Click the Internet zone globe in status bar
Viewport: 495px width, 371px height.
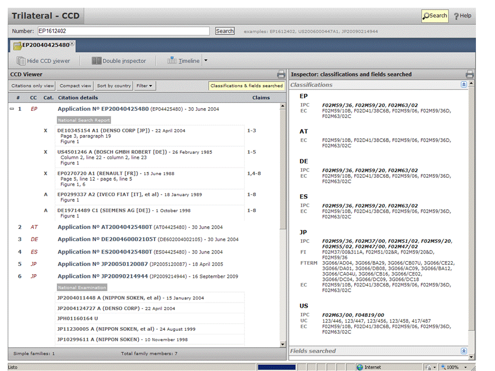point(360,367)
